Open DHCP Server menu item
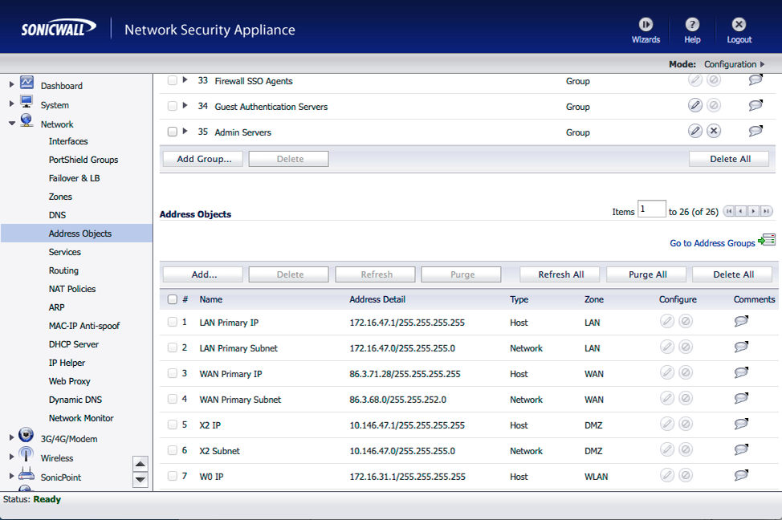Viewport: 782px width, 520px height. 73,344
